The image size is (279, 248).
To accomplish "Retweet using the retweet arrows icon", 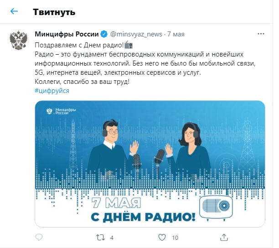I will pyautogui.click(x=101, y=238).
